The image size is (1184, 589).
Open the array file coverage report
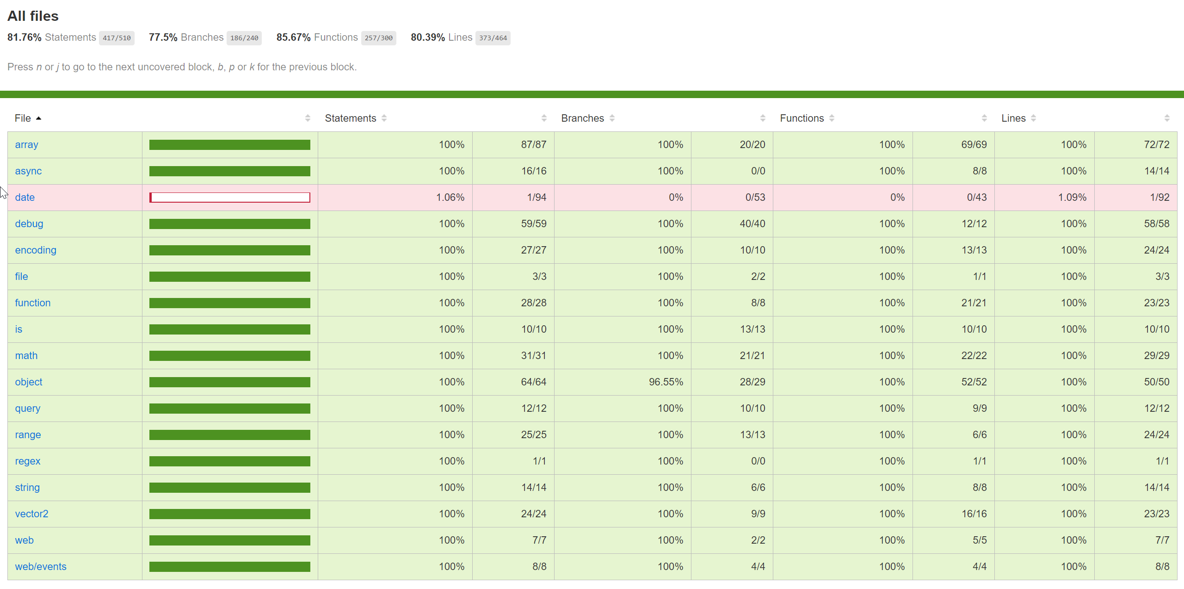[26, 145]
